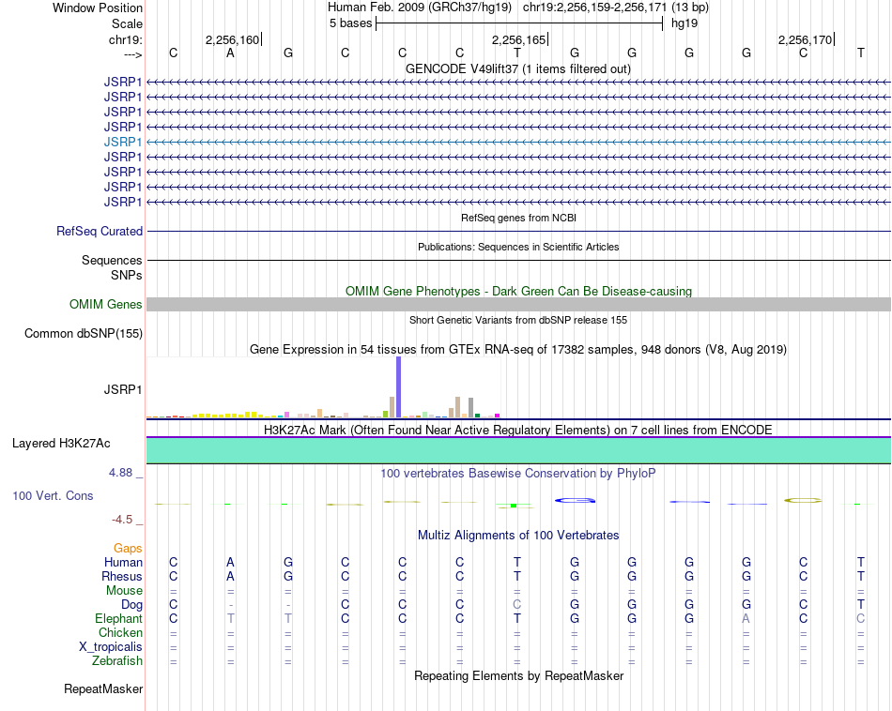Screen dimensions: 892x711
Task: Click the 2,256,160 position marker
Action: [x=232, y=39]
